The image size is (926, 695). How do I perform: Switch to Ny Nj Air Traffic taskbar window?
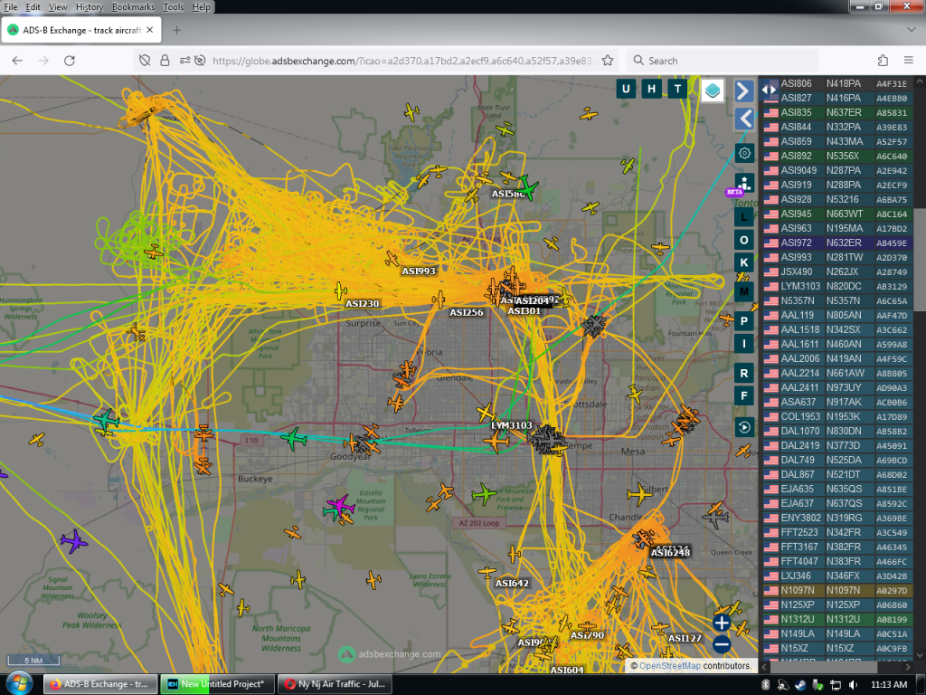pyautogui.click(x=335, y=684)
